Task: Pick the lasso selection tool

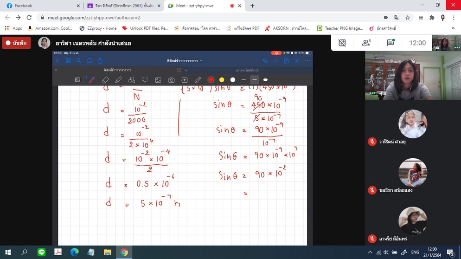Action: [145, 80]
